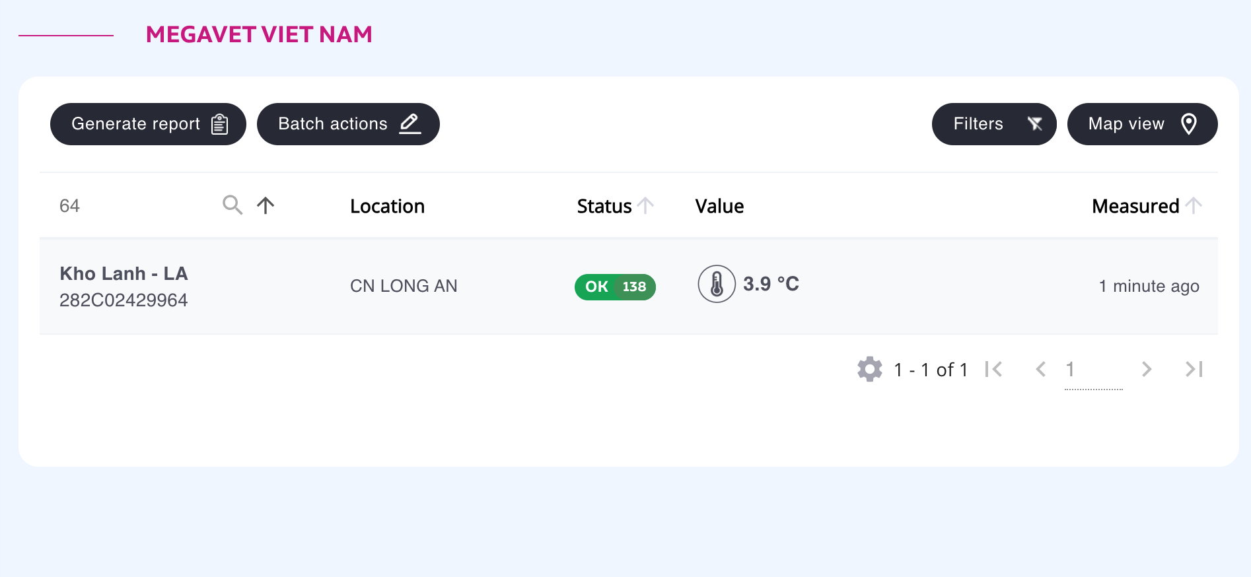Click the page number input field
Screen dimensions: 1251x577
coord(1094,370)
